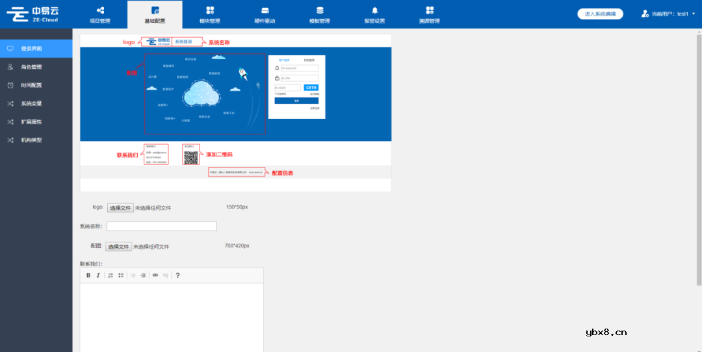Click 选择文件 button for logo upload
The height and width of the screenshot is (352, 702).
pos(120,208)
